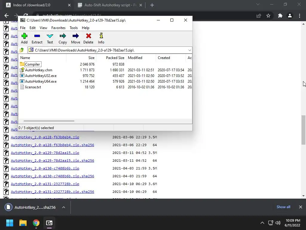Open the Chrome profile avatar
This screenshot has width=306, height=230.
[290, 16]
